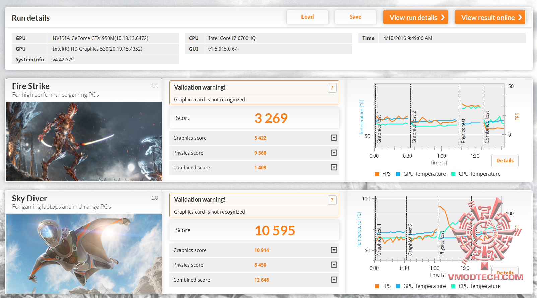
Task: Click the Intel Core i7 6700HQ CPU value
Action: coord(232,38)
